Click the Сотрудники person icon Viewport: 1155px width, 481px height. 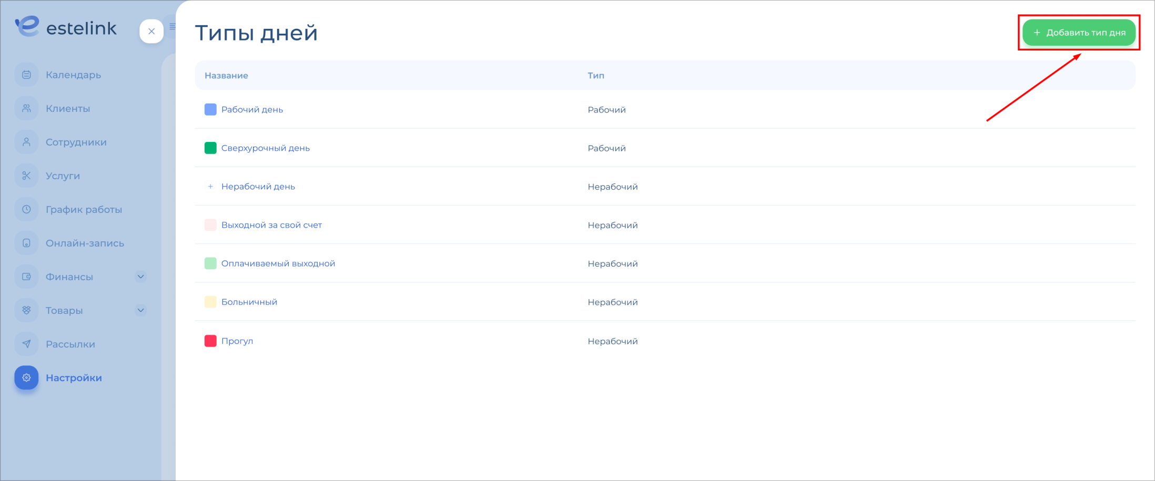click(26, 142)
